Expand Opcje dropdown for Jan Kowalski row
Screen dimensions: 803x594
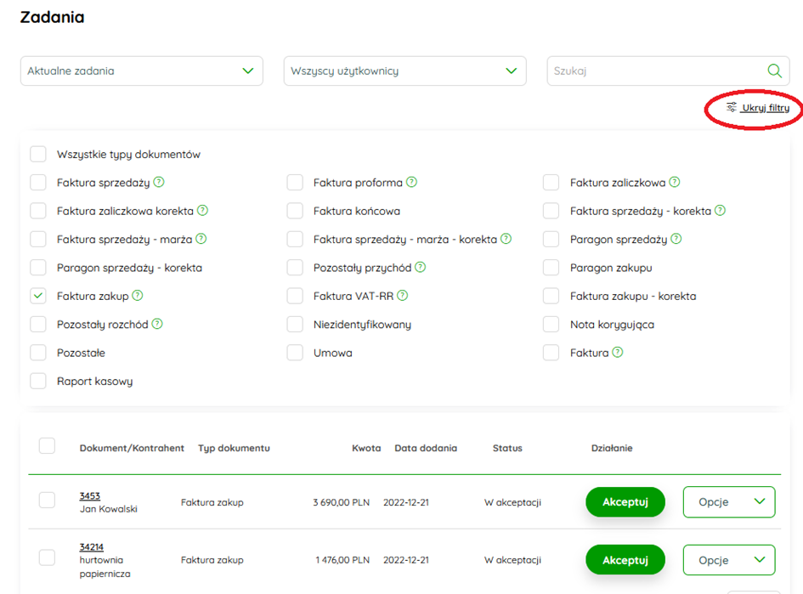click(729, 502)
